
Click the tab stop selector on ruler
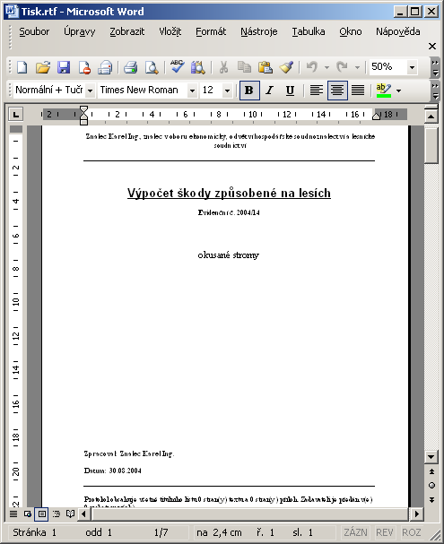click(15, 114)
